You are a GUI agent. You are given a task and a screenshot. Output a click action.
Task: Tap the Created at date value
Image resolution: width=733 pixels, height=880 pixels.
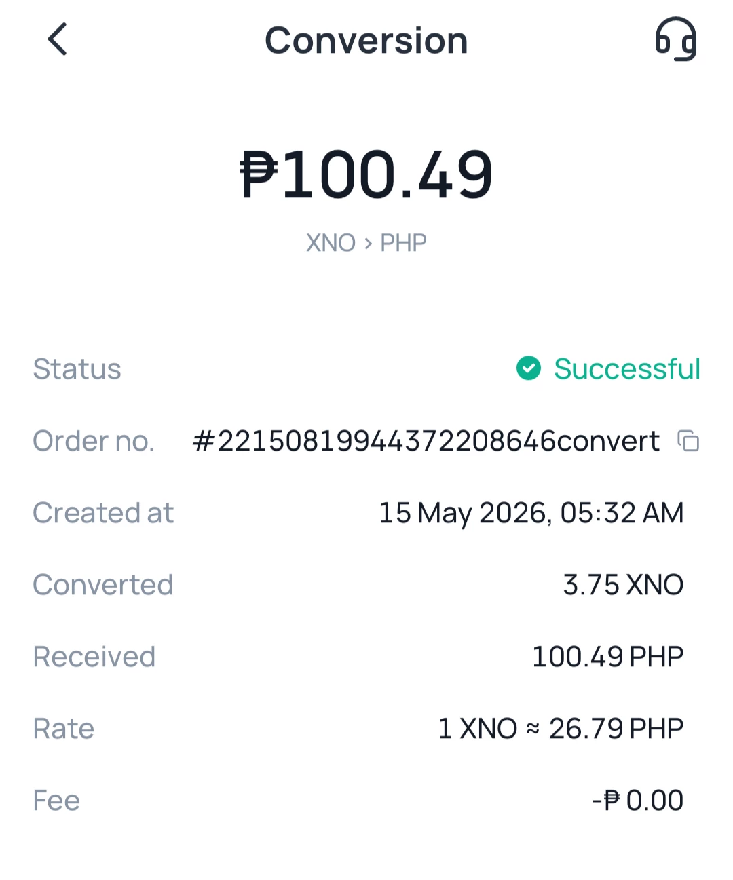pos(531,513)
